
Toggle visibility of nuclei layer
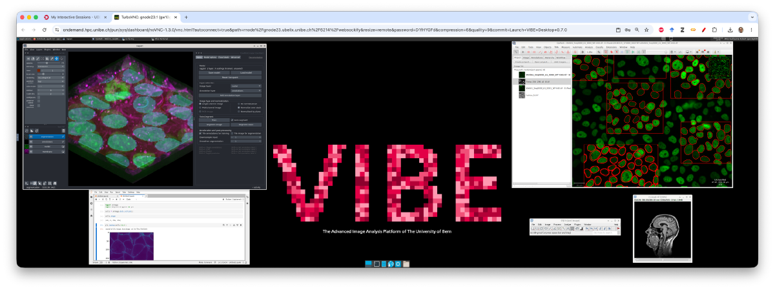pos(31,146)
